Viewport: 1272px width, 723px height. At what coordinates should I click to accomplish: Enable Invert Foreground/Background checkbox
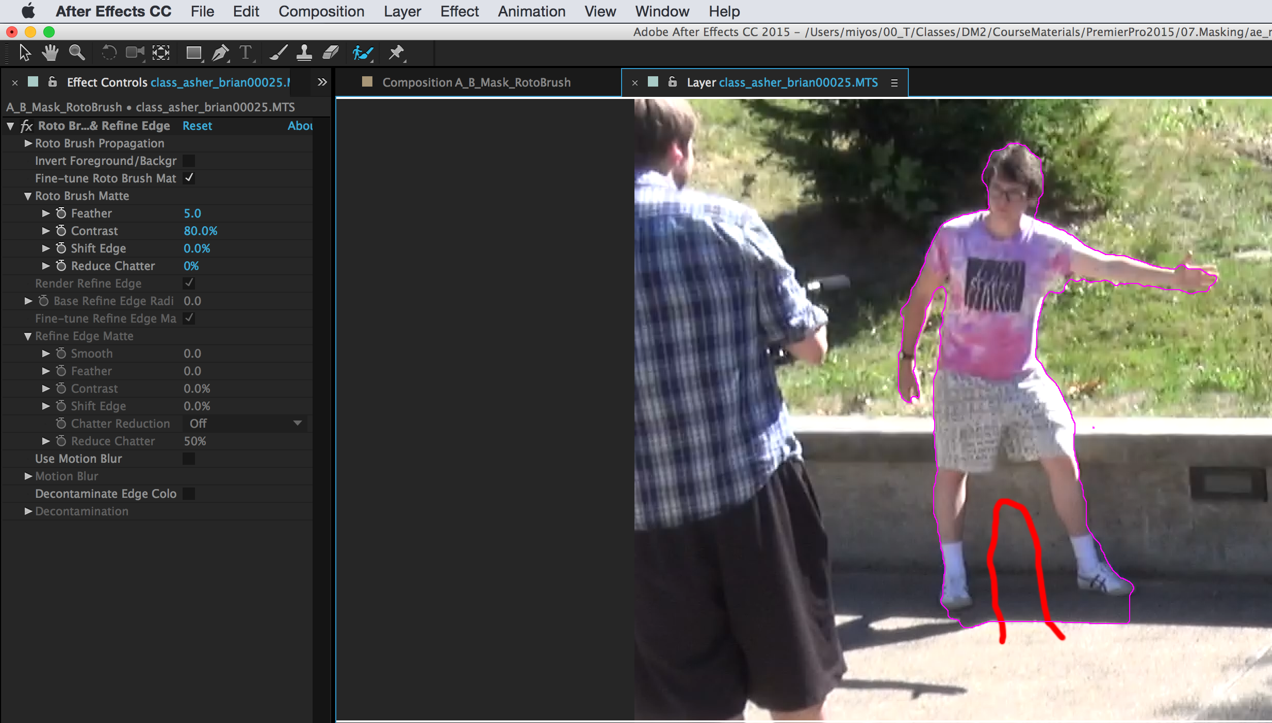(189, 161)
